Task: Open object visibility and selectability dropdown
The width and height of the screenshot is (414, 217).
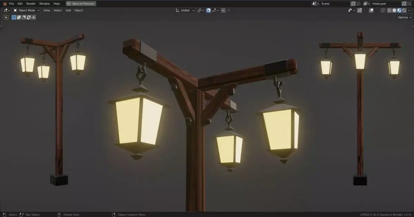Action: (352, 10)
